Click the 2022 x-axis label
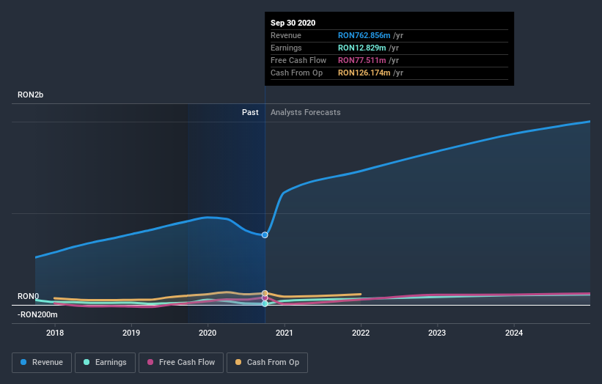Image resolution: width=602 pixels, height=384 pixels. pos(361,333)
